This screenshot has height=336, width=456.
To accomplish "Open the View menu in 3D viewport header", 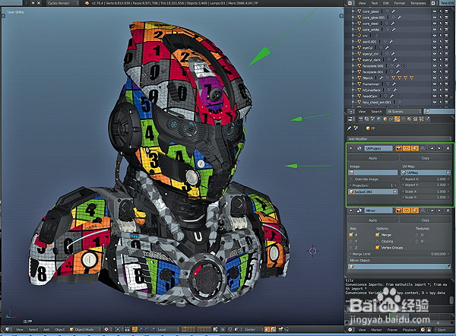I will pos(19,329).
